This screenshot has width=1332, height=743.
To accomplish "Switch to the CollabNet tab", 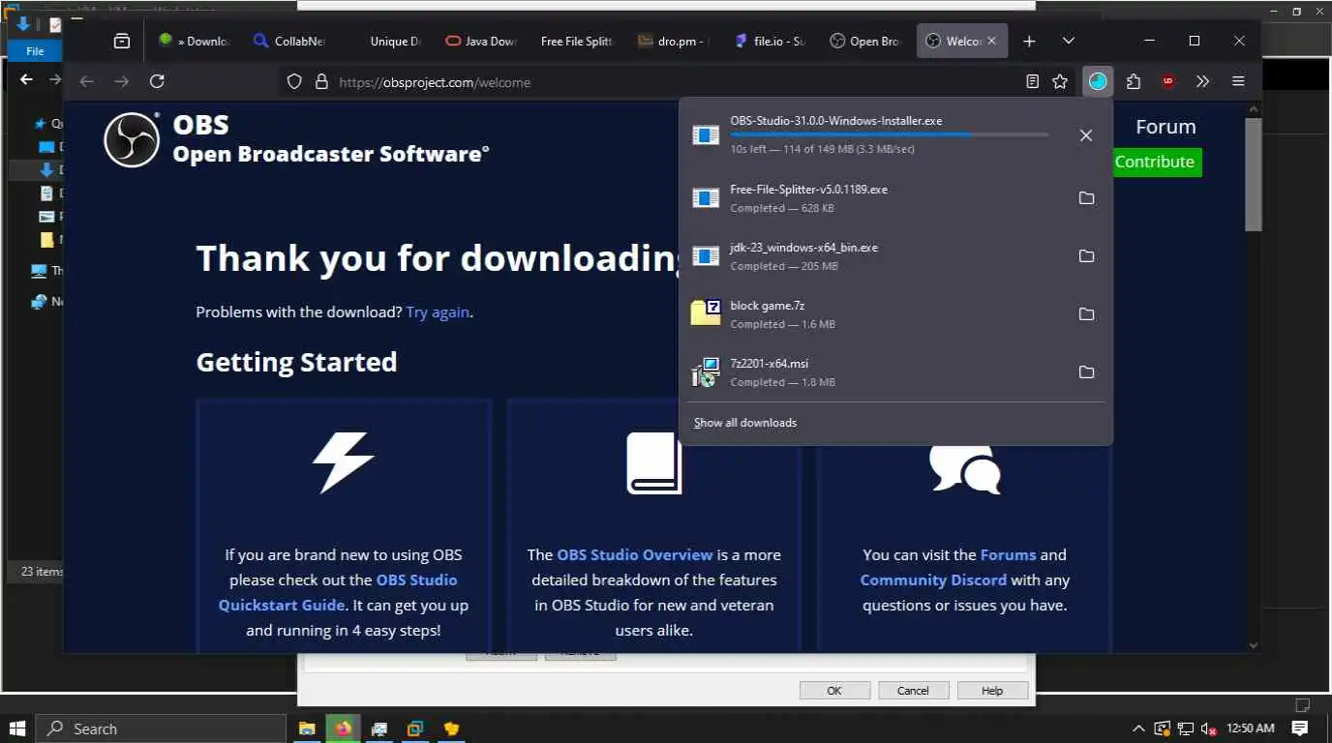I will click(289, 42).
